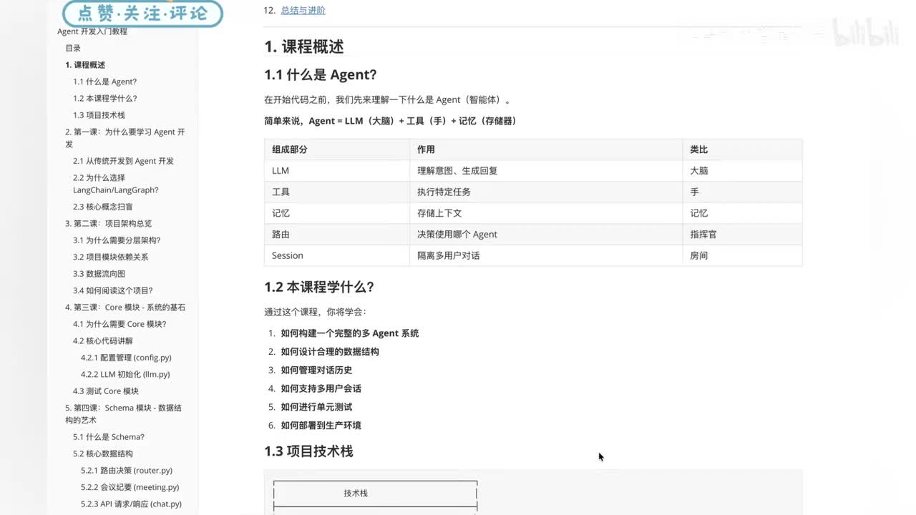
Task: Open 2. 第一课：为什么要学习 Agent 开发
Action: [125, 138]
